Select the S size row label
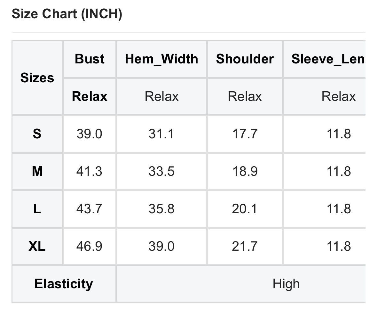 37,134
